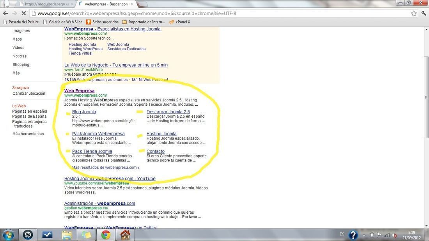Viewport: 429px width, 241px height.
Task: Click the browser forward arrow
Action: point(14,13)
